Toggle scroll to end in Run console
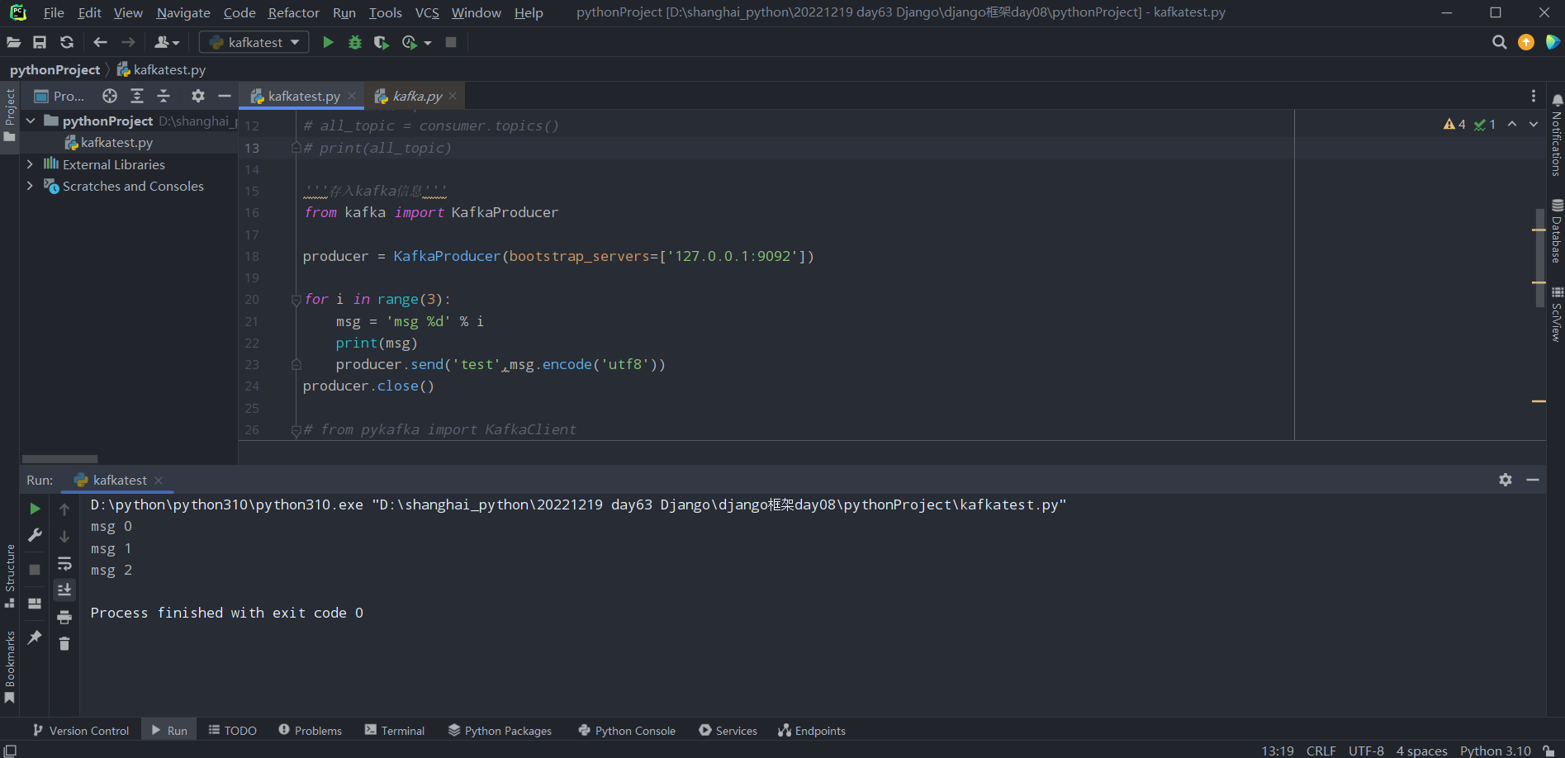This screenshot has width=1565, height=758. tap(64, 590)
